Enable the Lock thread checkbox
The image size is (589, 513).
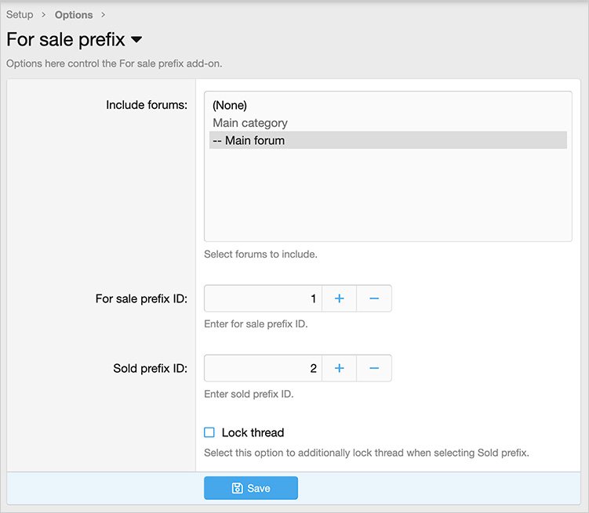point(209,432)
